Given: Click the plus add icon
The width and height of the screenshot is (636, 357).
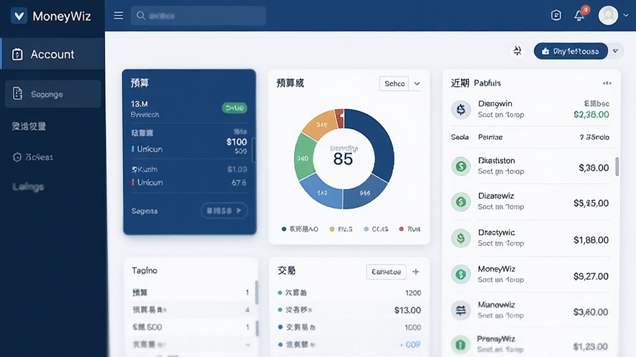Looking at the screenshot, I should (x=416, y=271).
